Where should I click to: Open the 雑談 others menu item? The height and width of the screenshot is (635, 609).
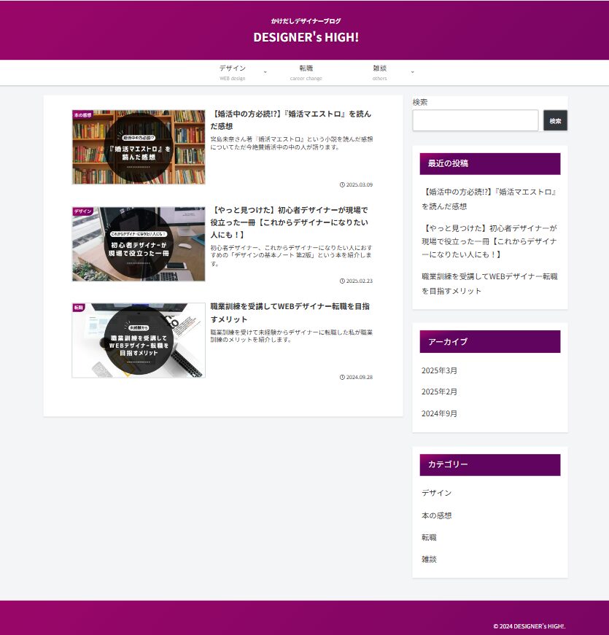pos(379,72)
